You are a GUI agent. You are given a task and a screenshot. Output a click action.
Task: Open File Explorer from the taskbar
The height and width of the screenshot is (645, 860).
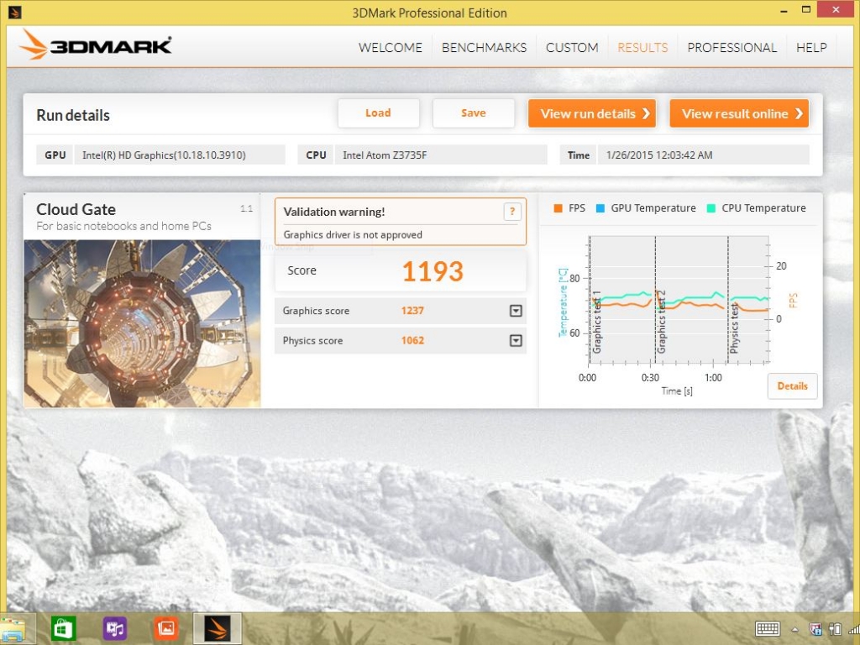[x=15, y=628]
